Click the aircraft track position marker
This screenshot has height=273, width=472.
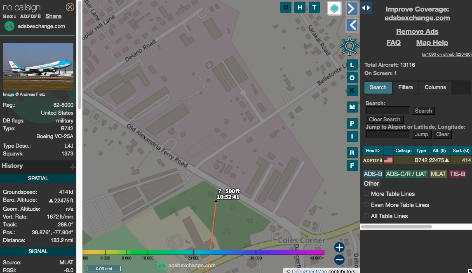coord(216,201)
